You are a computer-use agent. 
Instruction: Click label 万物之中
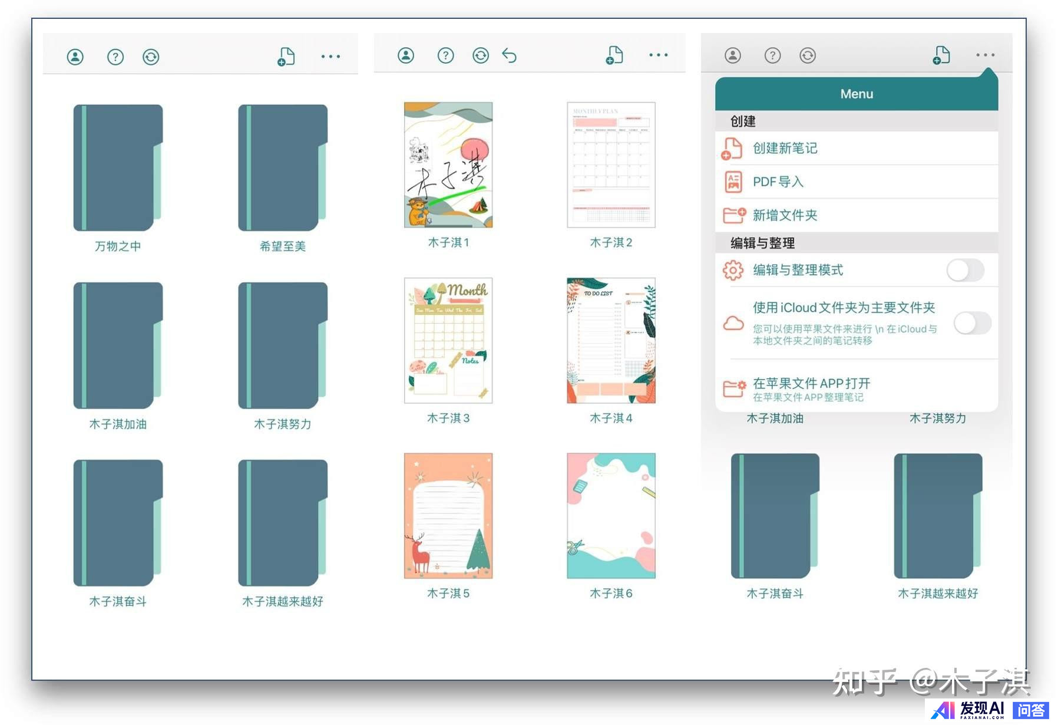118,246
